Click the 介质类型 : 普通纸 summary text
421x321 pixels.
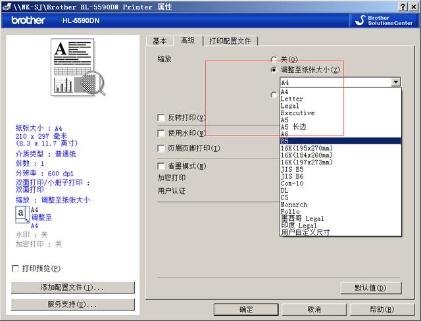46,154
